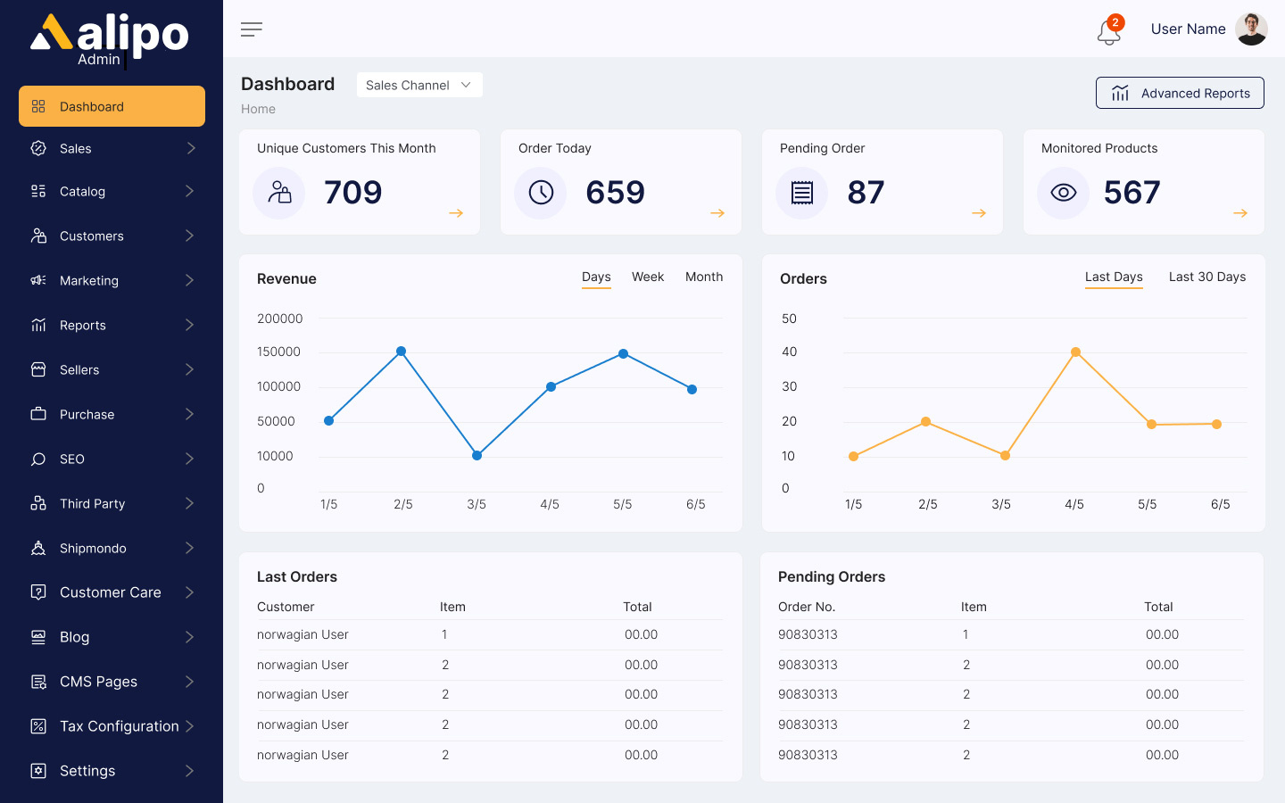This screenshot has width=1285, height=803.
Task: Switch Revenue chart to Week
Action: click(x=647, y=277)
